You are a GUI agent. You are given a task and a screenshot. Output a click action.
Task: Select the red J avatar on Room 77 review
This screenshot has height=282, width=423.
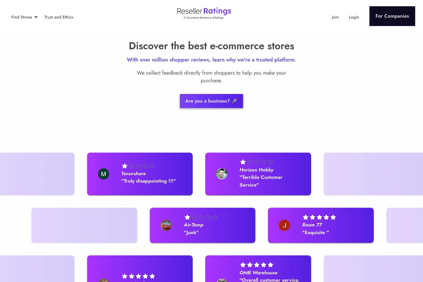[x=284, y=225]
